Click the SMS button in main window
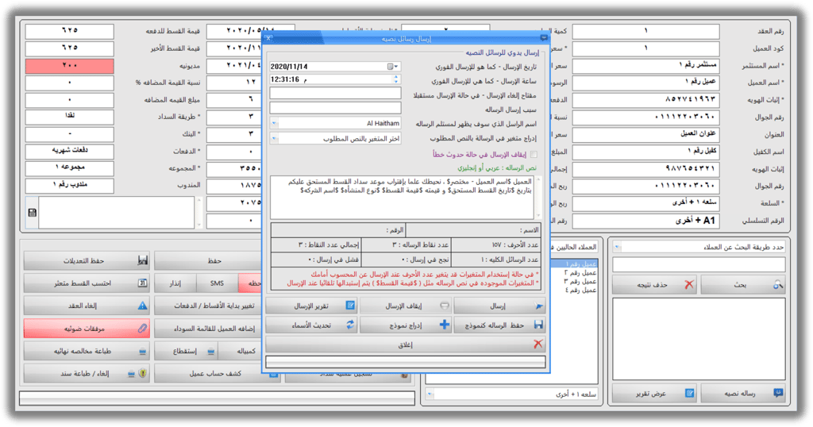This screenshot has height=427, width=813. coord(218,283)
